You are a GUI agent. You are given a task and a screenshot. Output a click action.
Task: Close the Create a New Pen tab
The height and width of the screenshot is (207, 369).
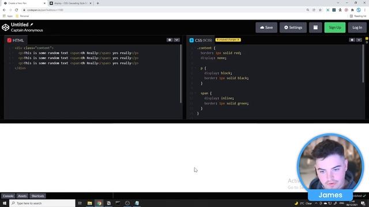[x=44, y=3]
